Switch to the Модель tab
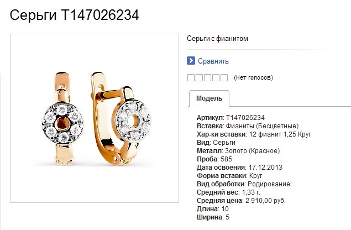This screenshot has height=230, width=351. pyautogui.click(x=209, y=98)
